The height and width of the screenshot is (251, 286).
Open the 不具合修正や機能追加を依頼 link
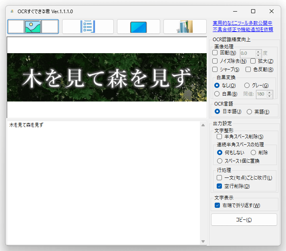pyautogui.click(x=243, y=29)
